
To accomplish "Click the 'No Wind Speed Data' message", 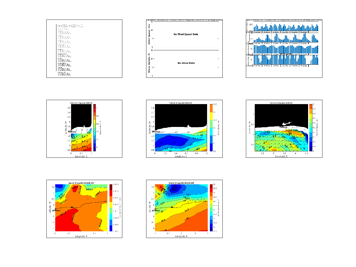I will [x=186, y=34].
